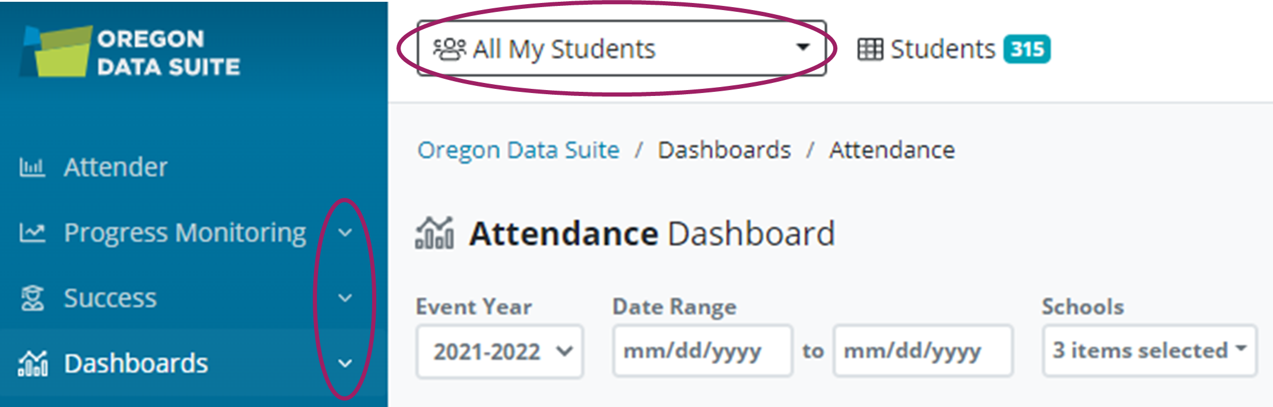Click the end date range field
Viewport: 1273px width, 407px height.
[922, 351]
